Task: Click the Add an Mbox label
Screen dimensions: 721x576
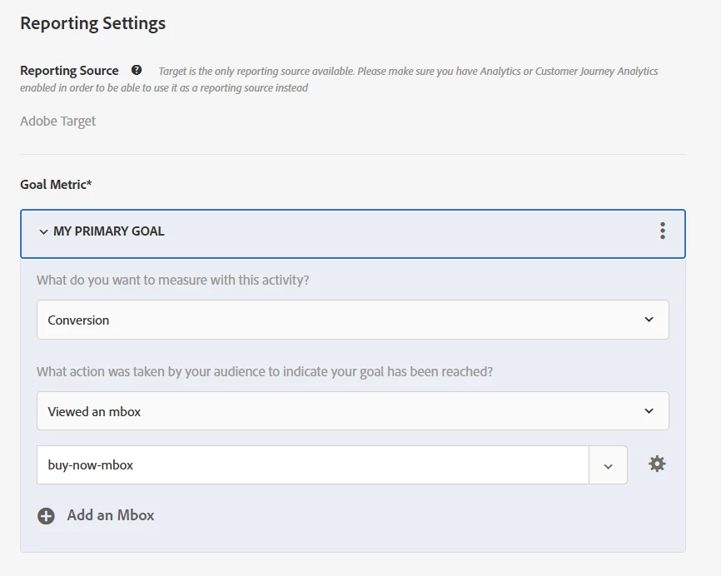Action: 111,515
